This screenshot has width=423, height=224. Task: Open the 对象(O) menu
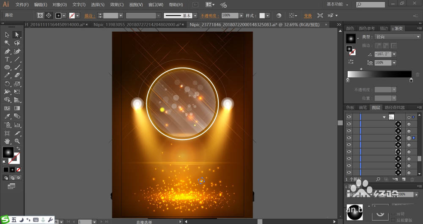coord(60,5)
